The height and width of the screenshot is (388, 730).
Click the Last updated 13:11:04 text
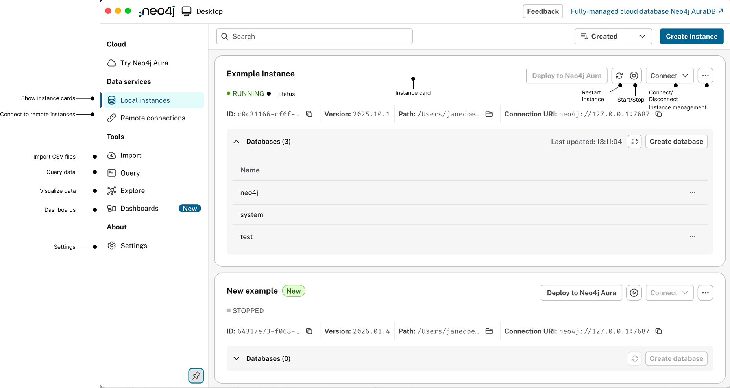pyautogui.click(x=586, y=142)
